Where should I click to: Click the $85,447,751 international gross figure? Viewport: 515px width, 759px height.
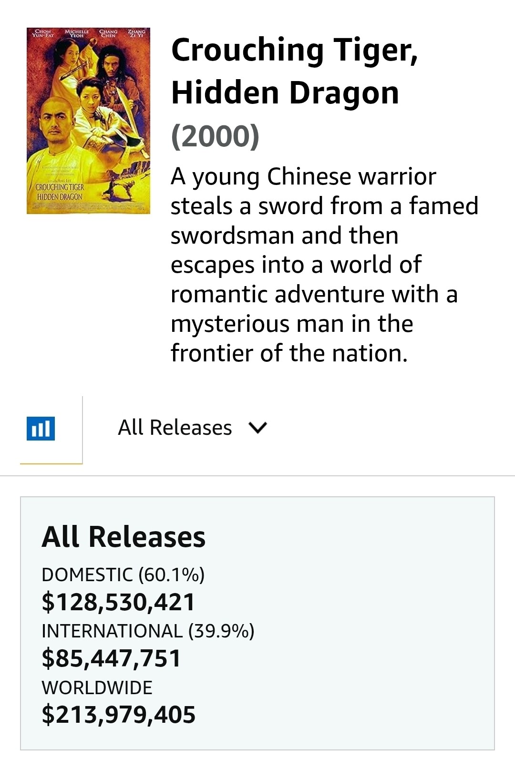point(111,658)
